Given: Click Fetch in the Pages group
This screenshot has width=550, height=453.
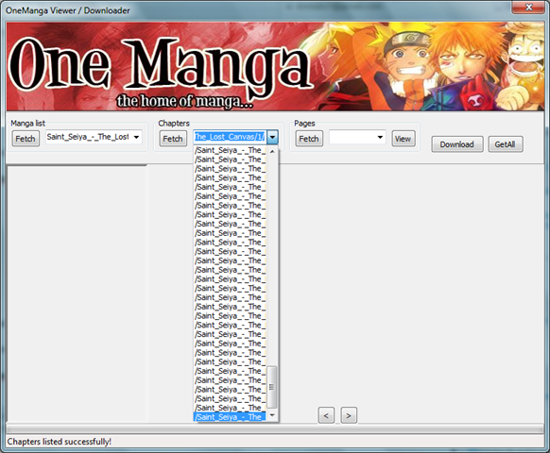Looking at the screenshot, I should click(309, 139).
